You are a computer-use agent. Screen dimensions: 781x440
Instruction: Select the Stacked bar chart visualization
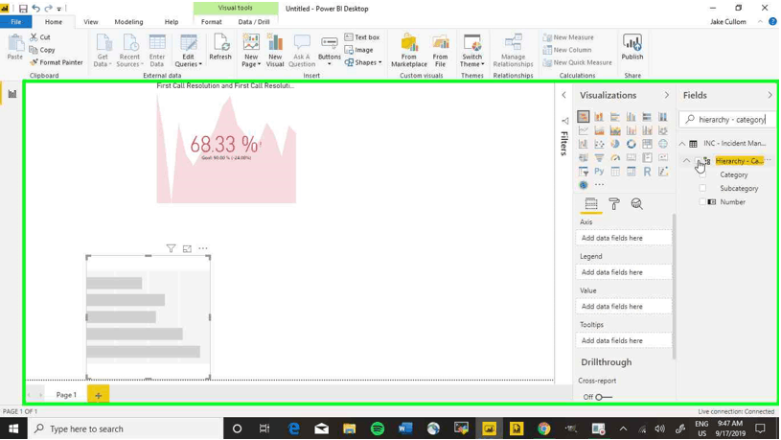(x=584, y=117)
